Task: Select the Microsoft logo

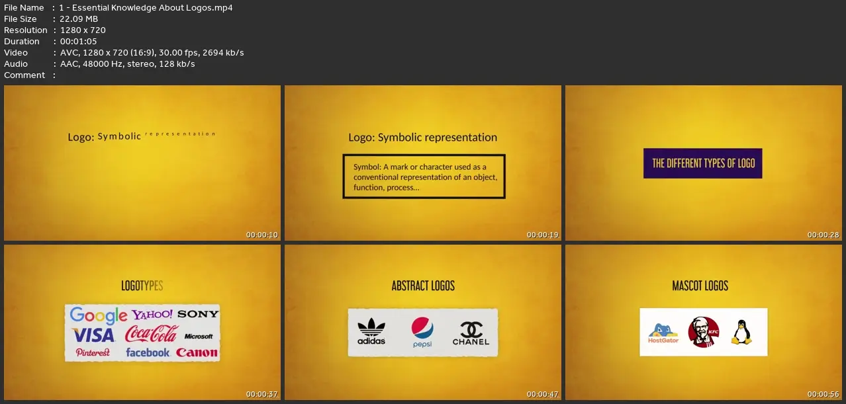Action: tap(199, 336)
